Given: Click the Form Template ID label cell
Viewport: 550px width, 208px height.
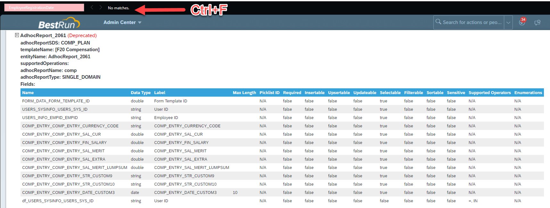Looking at the screenshot, I should [x=171, y=101].
